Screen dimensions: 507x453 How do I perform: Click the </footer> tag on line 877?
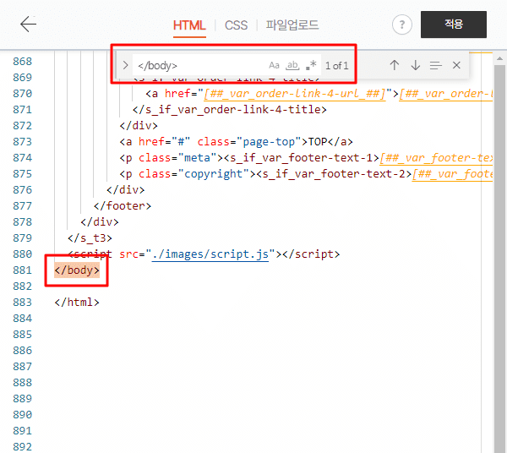(x=123, y=206)
